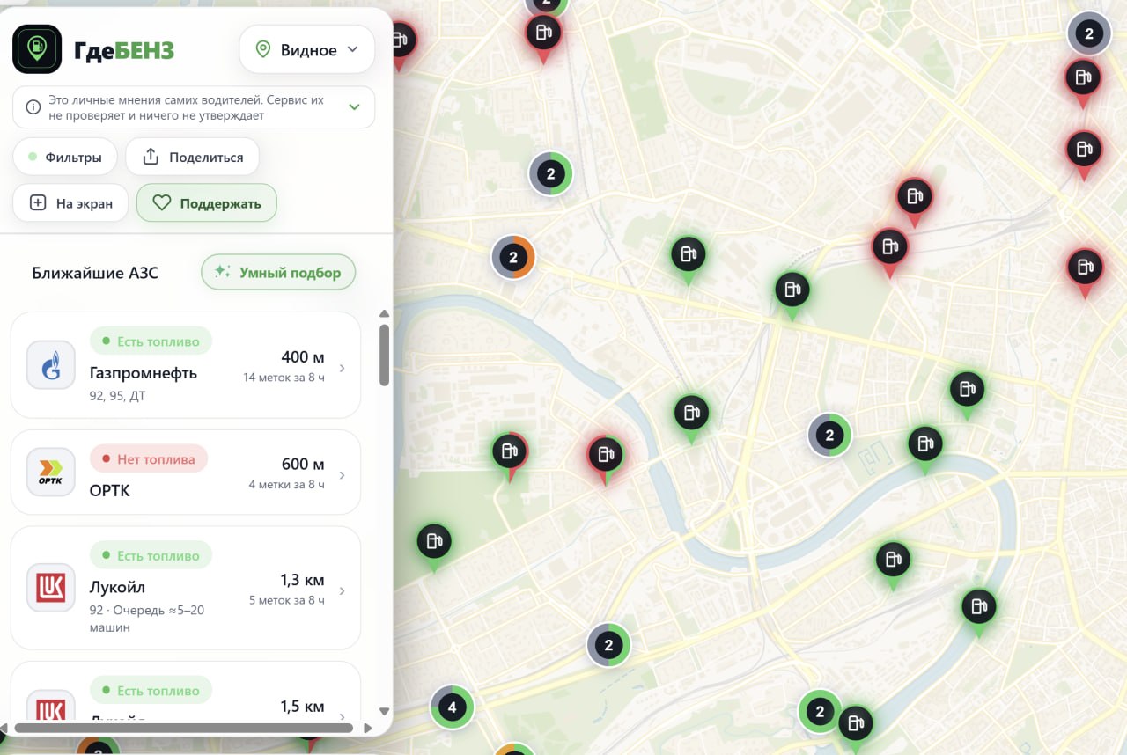Click the На экран button

[71, 203]
